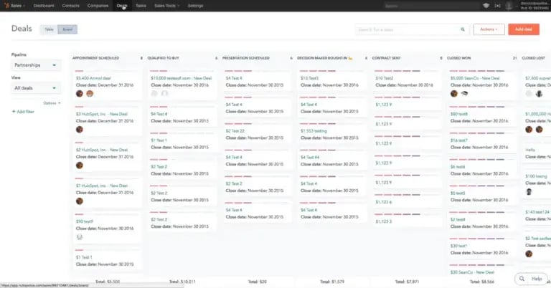Viewport: 551px width, 288px height.
Task: Expand the Options dropdown
Action: (52, 103)
